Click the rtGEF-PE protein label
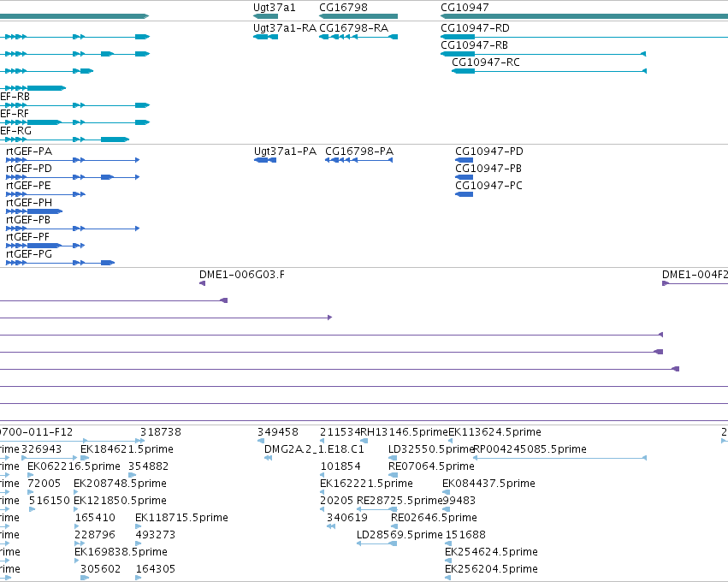Screen dimensions: 728x582 tap(28, 186)
